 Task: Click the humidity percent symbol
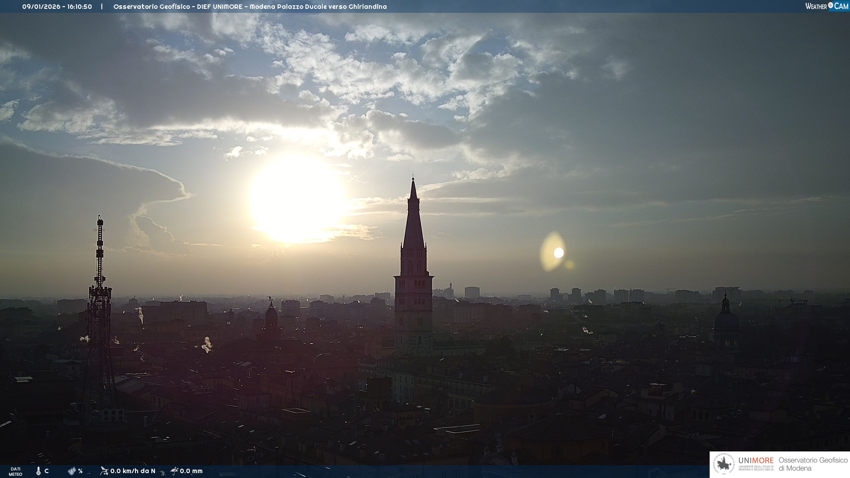(x=80, y=471)
